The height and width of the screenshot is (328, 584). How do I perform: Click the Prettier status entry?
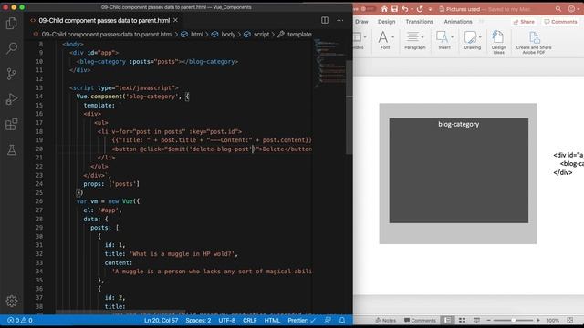(x=301, y=320)
